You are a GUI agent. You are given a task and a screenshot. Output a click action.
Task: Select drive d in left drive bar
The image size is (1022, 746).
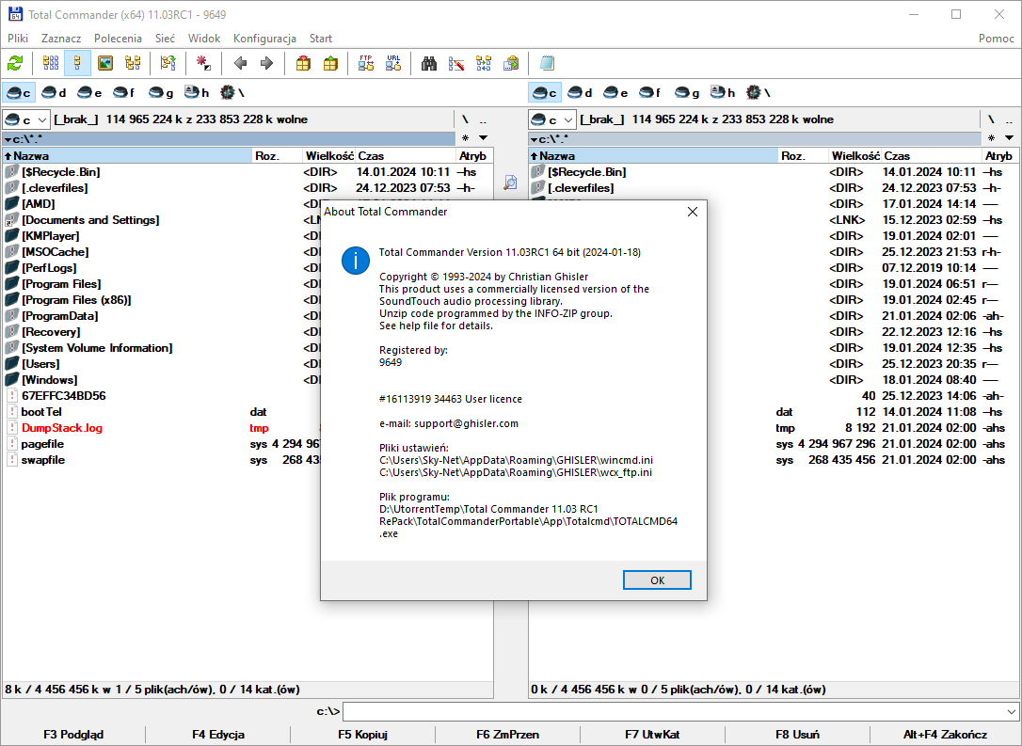54,93
